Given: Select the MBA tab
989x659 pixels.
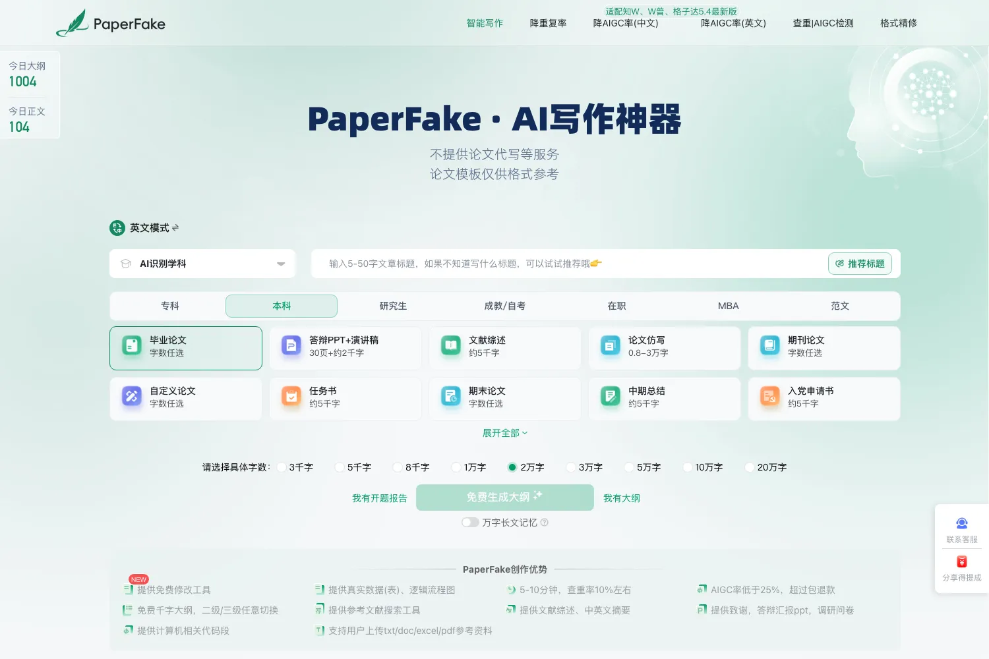Looking at the screenshot, I should pyautogui.click(x=729, y=306).
